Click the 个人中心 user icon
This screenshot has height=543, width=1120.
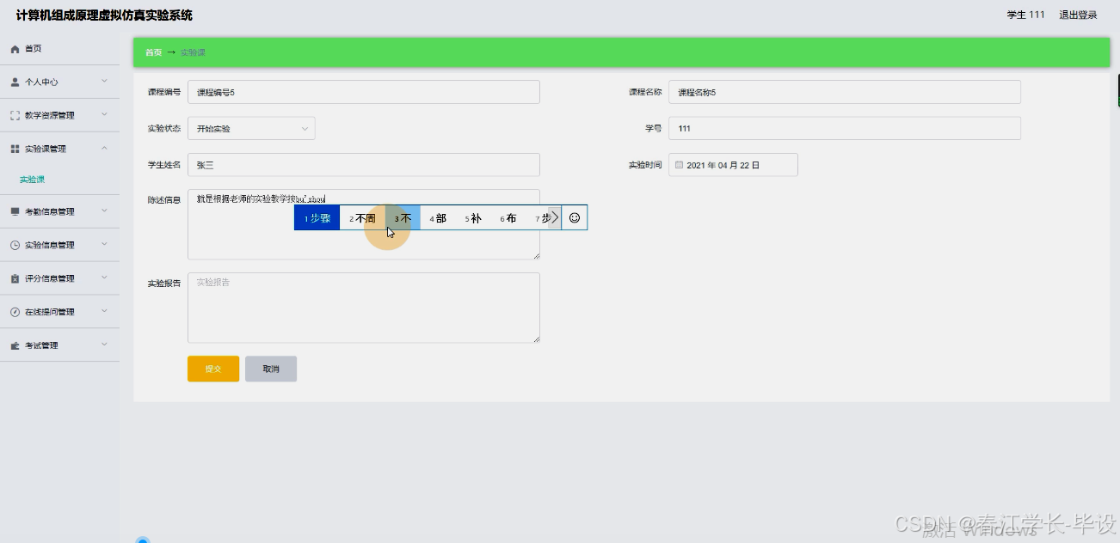[x=13, y=82]
